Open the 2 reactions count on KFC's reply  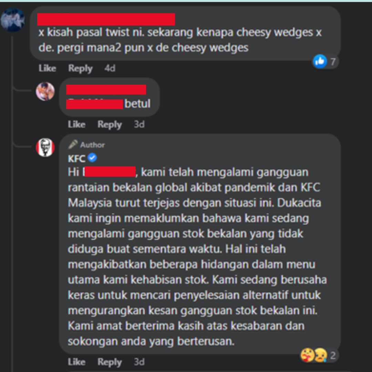pyautogui.click(x=333, y=355)
